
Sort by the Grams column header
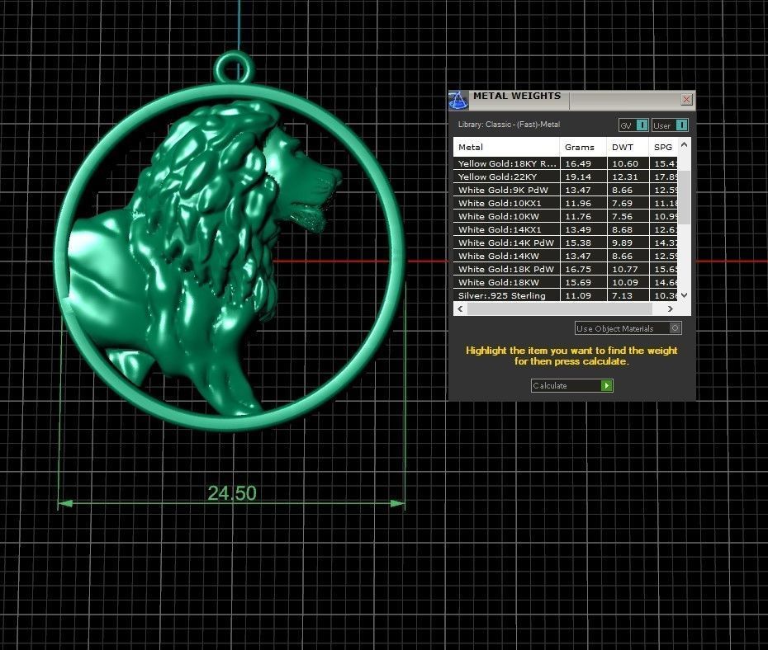click(583, 147)
